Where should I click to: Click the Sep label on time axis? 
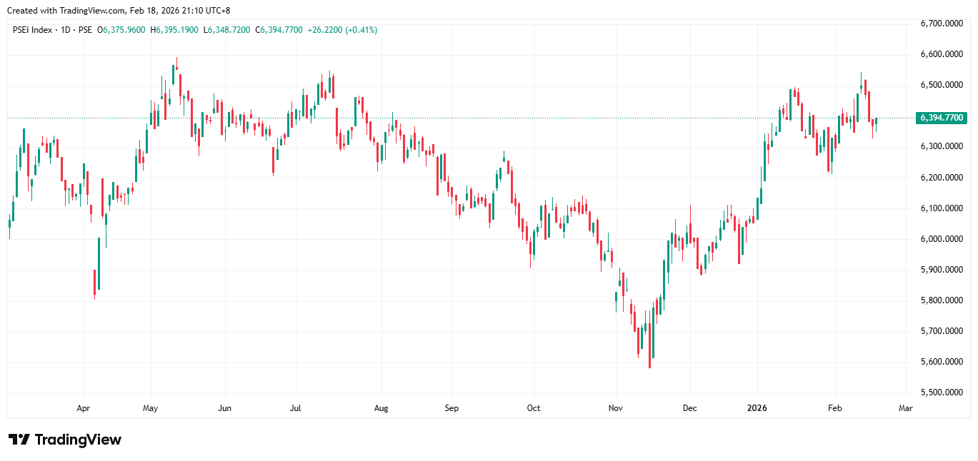point(451,408)
